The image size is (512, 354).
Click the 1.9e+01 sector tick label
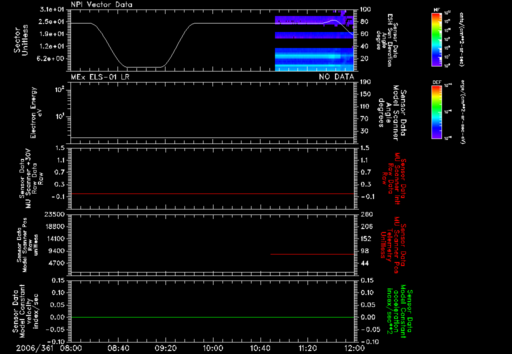[x=51, y=34]
